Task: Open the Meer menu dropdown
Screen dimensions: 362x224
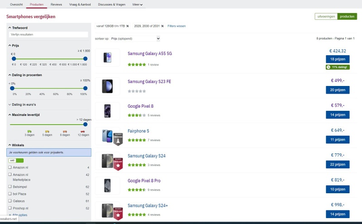Action: tap(138, 5)
